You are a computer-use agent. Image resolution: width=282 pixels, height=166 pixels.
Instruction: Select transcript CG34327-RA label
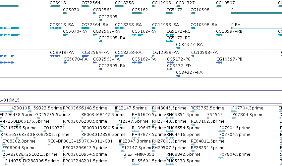[189, 45]
